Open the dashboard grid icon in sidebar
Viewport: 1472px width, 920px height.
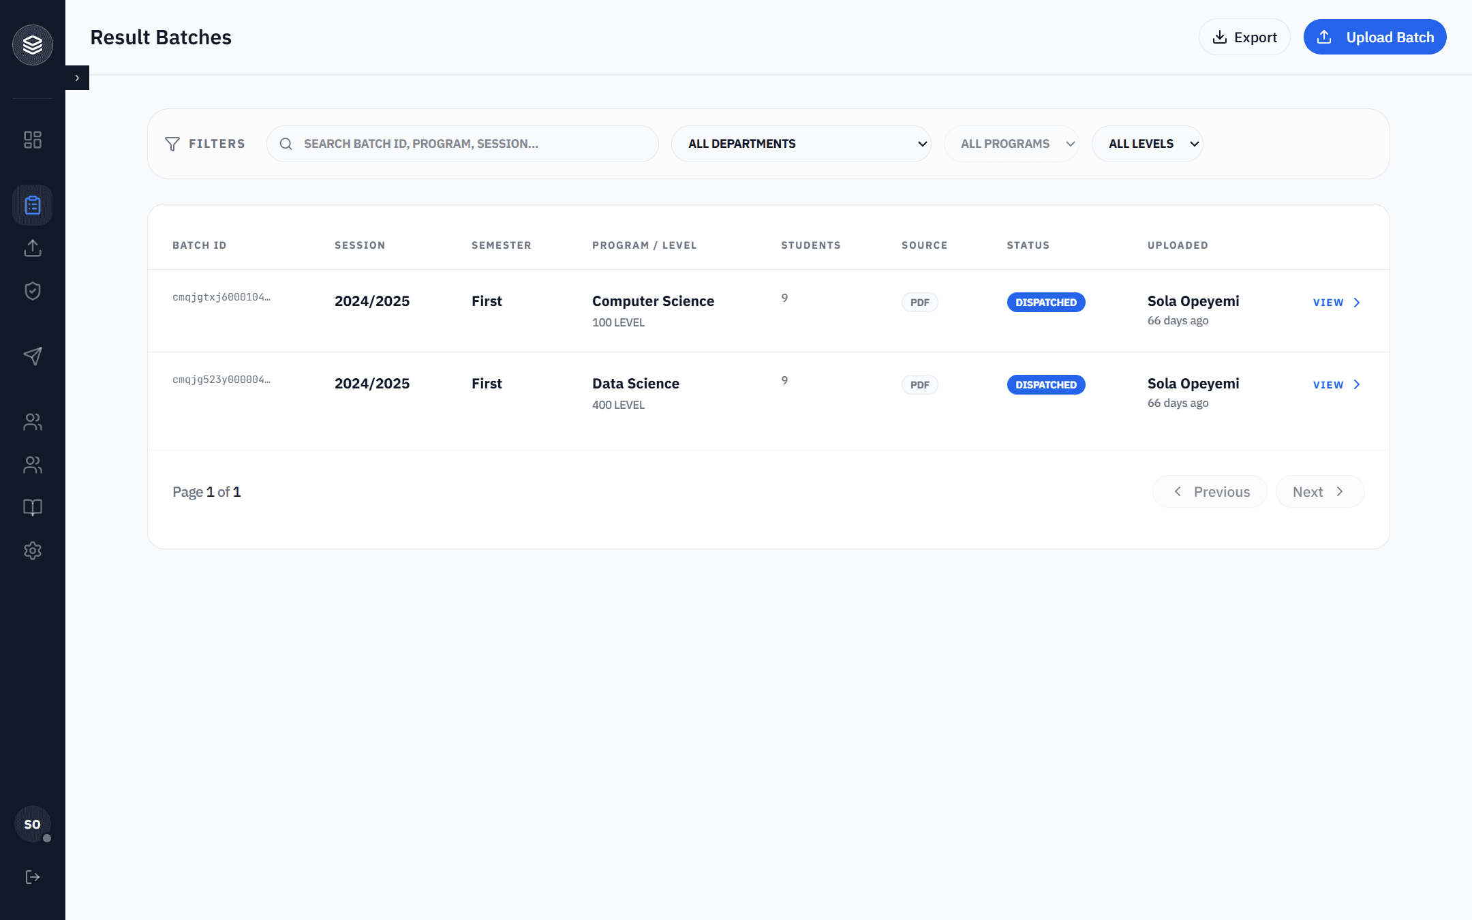(x=33, y=140)
